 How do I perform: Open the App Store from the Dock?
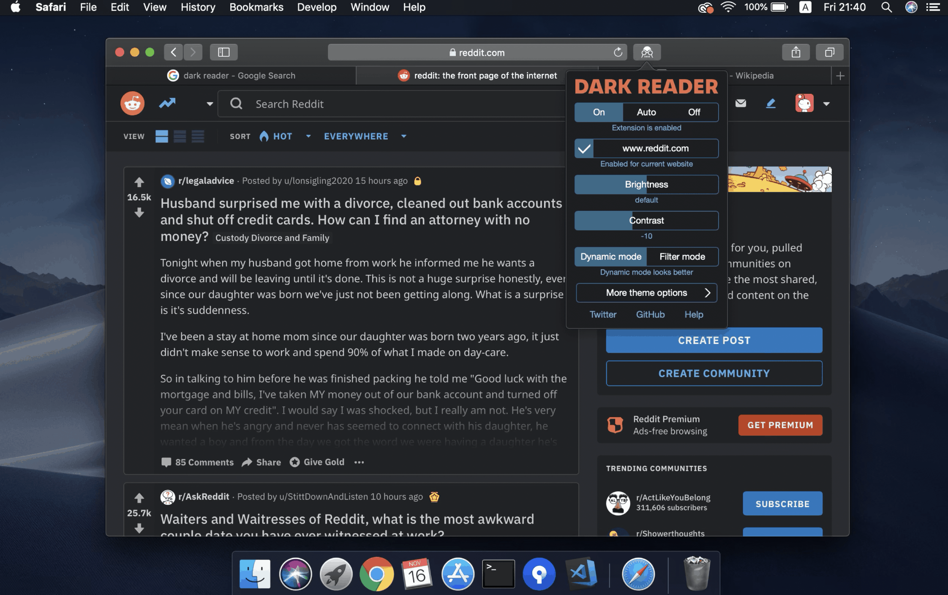tap(458, 574)
